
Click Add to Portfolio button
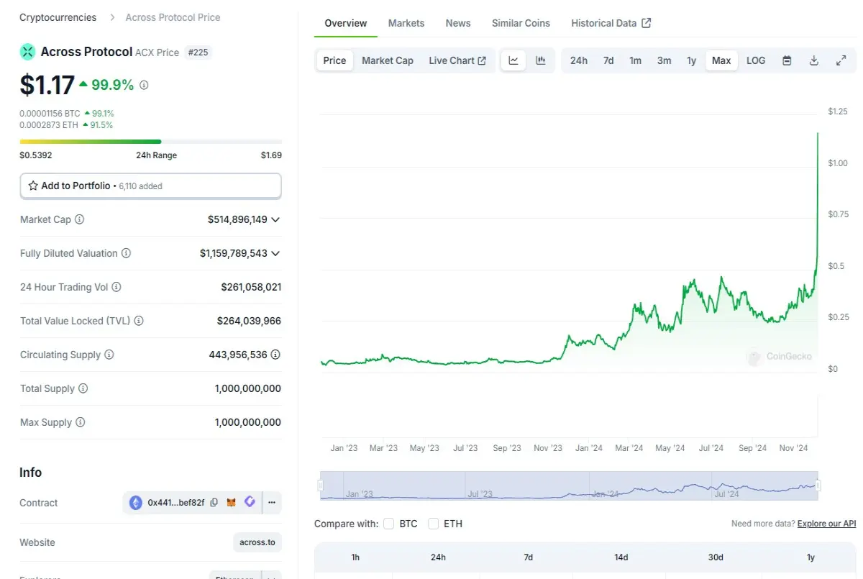(150, 186)
